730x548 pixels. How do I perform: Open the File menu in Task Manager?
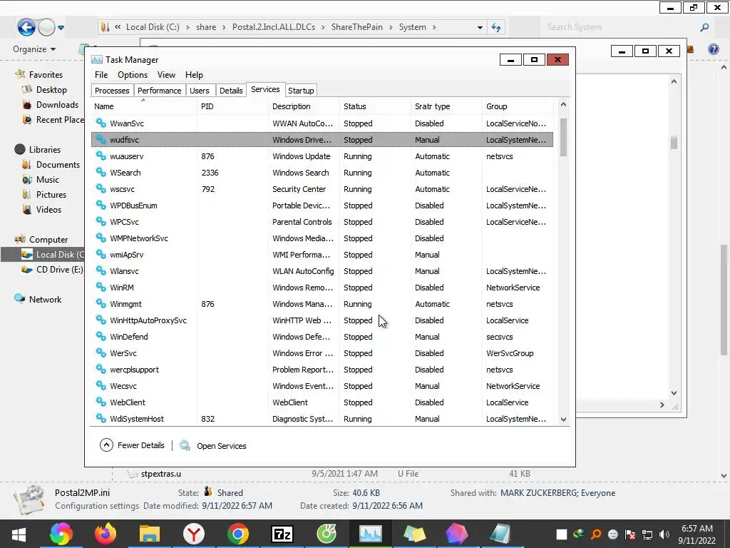click(101, 74)
